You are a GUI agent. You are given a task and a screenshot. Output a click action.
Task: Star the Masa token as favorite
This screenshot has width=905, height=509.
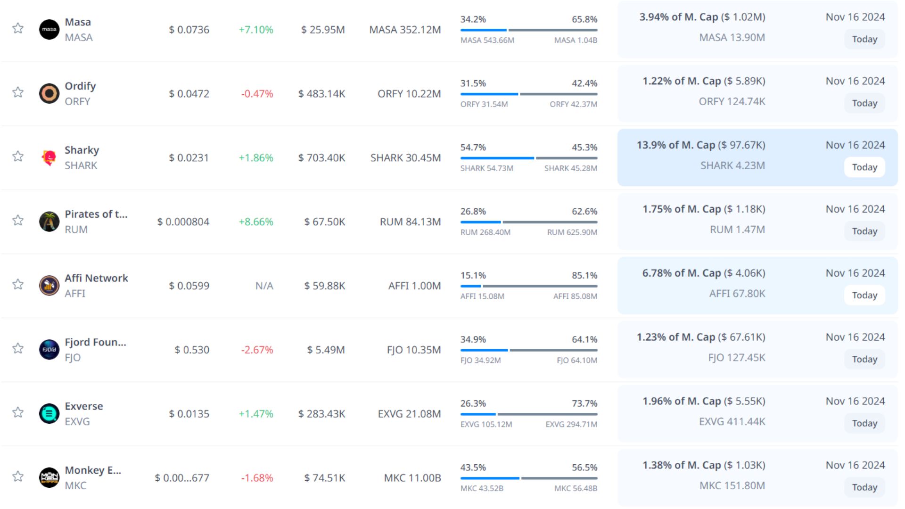pyautogui.click(x=18, y=28)
